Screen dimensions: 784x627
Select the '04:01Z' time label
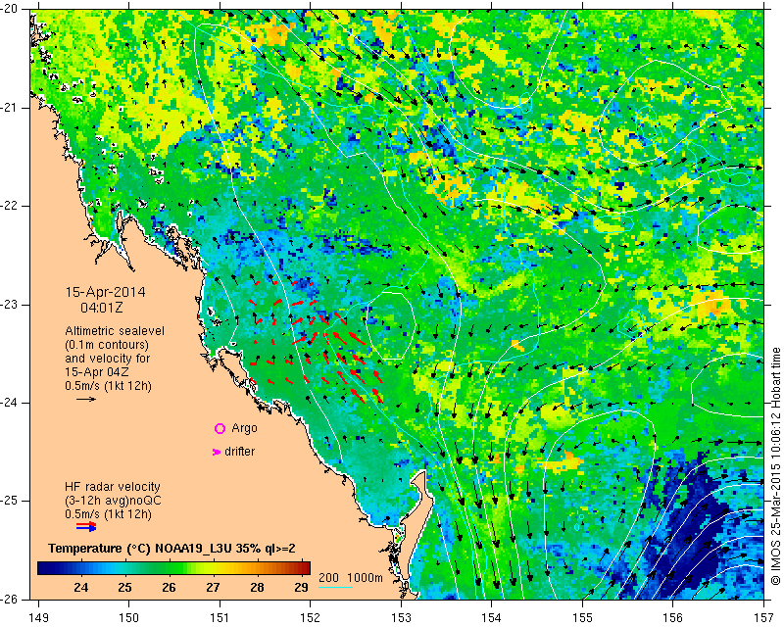(102, 308)
